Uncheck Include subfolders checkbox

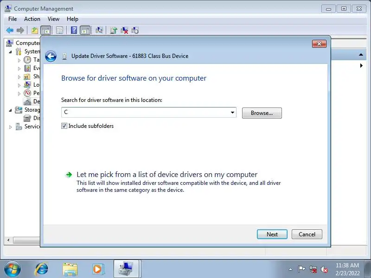64,126
